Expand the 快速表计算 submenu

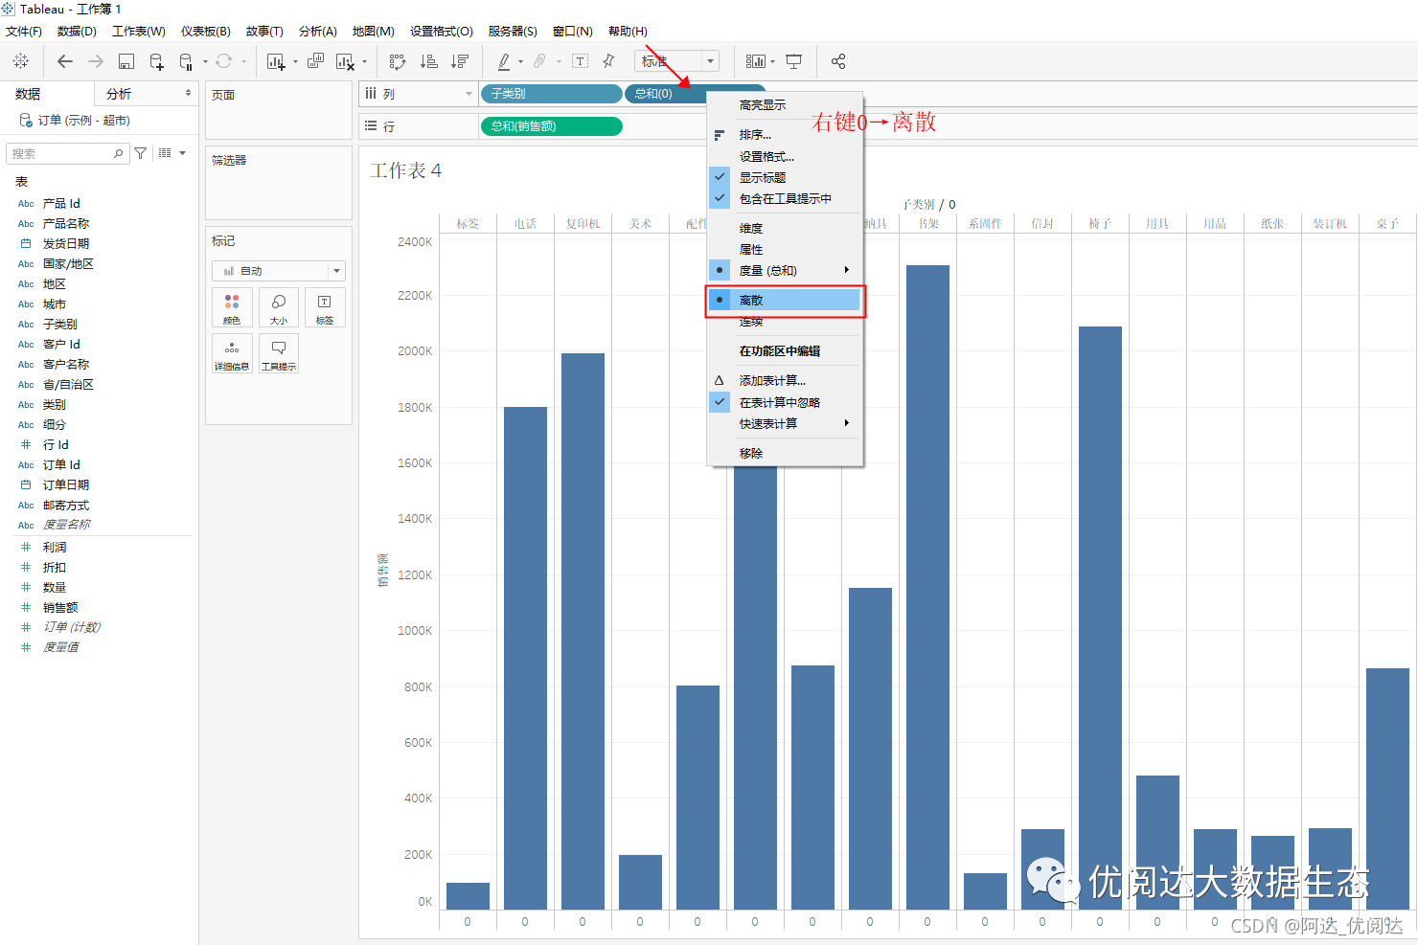tap(785, 423)
